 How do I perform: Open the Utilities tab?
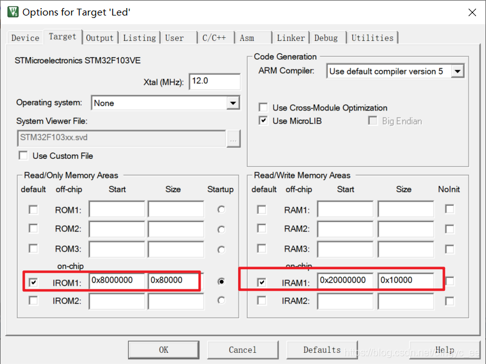click(x=372, y=38)
